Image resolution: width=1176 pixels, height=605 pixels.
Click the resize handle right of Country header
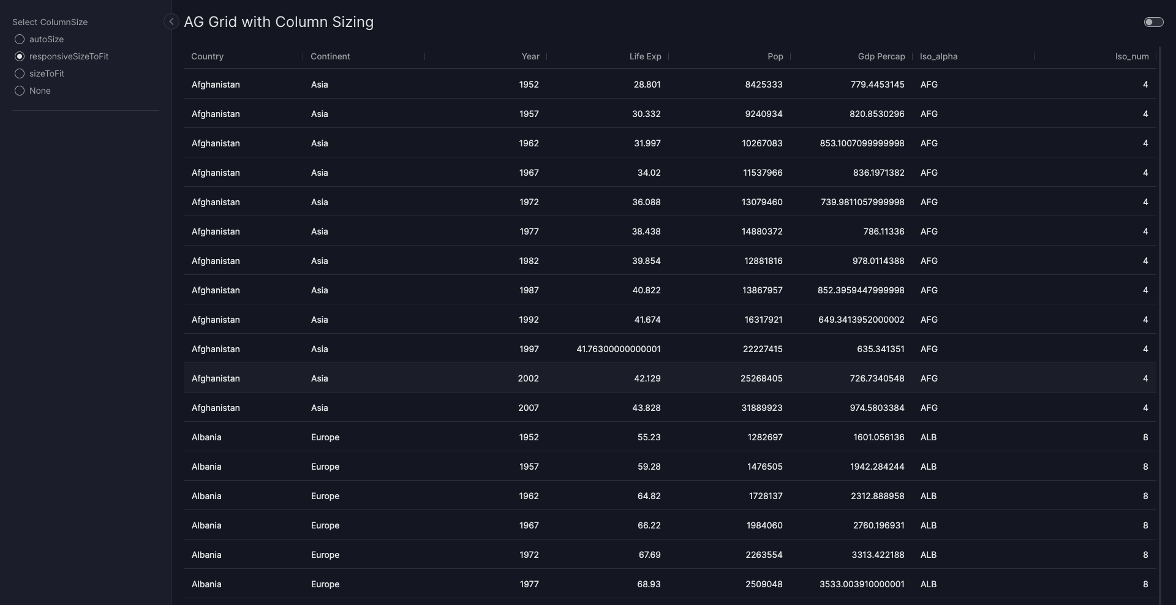303,56
